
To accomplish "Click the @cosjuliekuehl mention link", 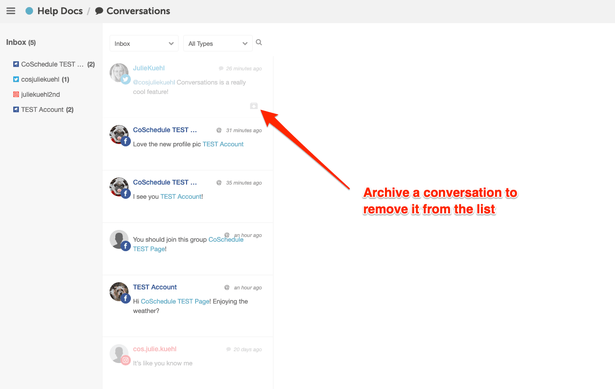I will coord(154,82).
